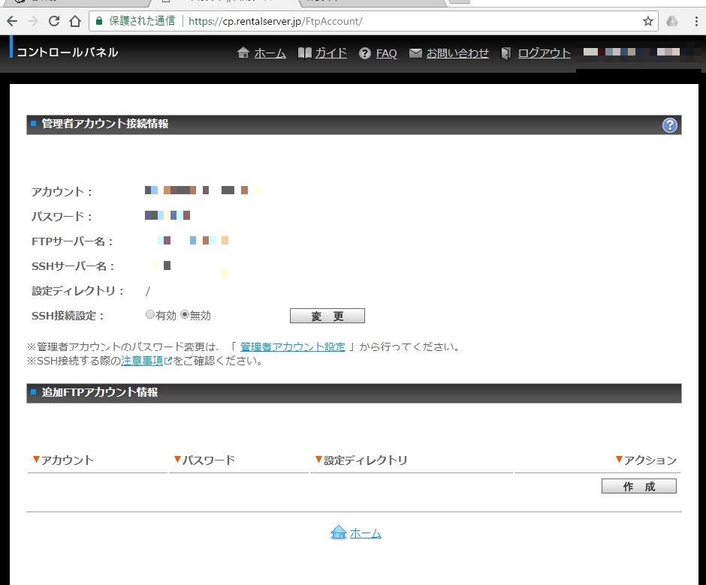Select 無効 for SSH接続設定

click(185, 315)
